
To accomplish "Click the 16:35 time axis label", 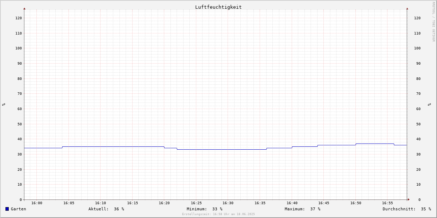I will [x=260, y=203].
